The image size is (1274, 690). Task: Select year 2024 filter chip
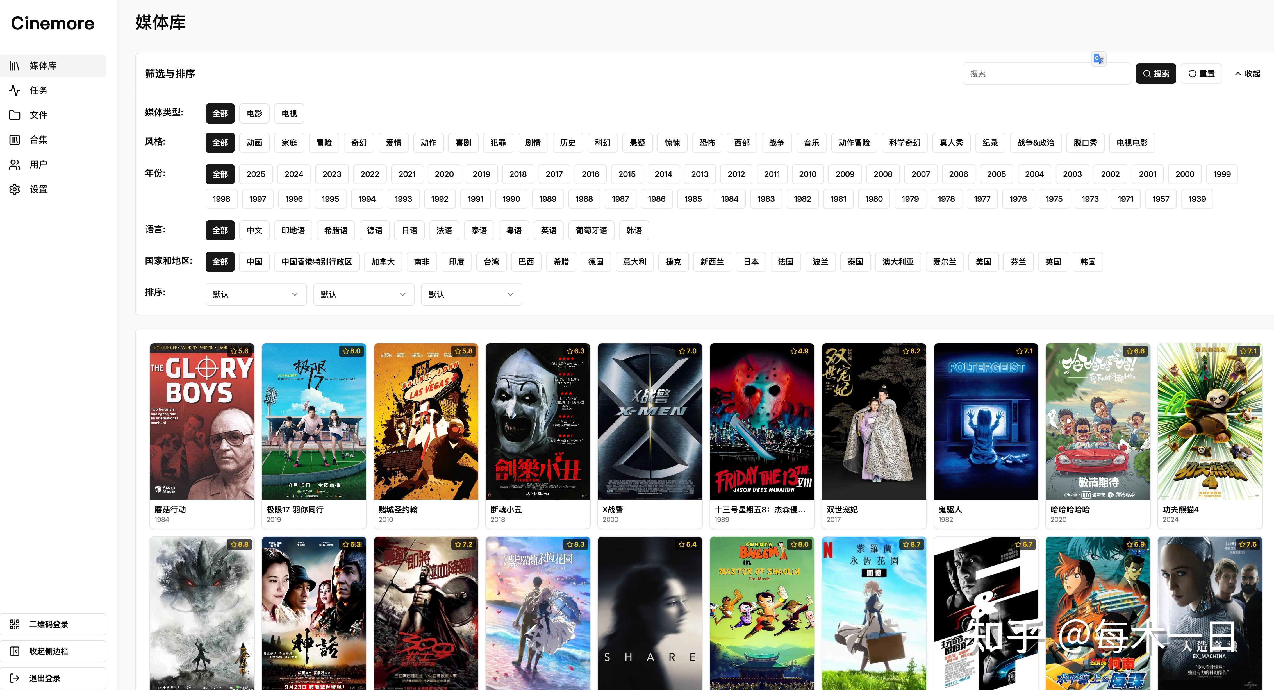coord(294,174)
